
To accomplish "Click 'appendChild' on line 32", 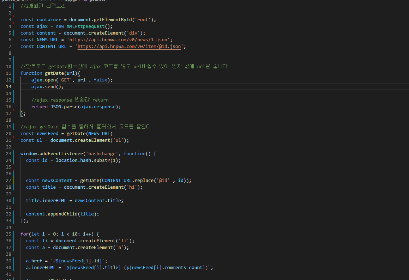I will point(62,214).
